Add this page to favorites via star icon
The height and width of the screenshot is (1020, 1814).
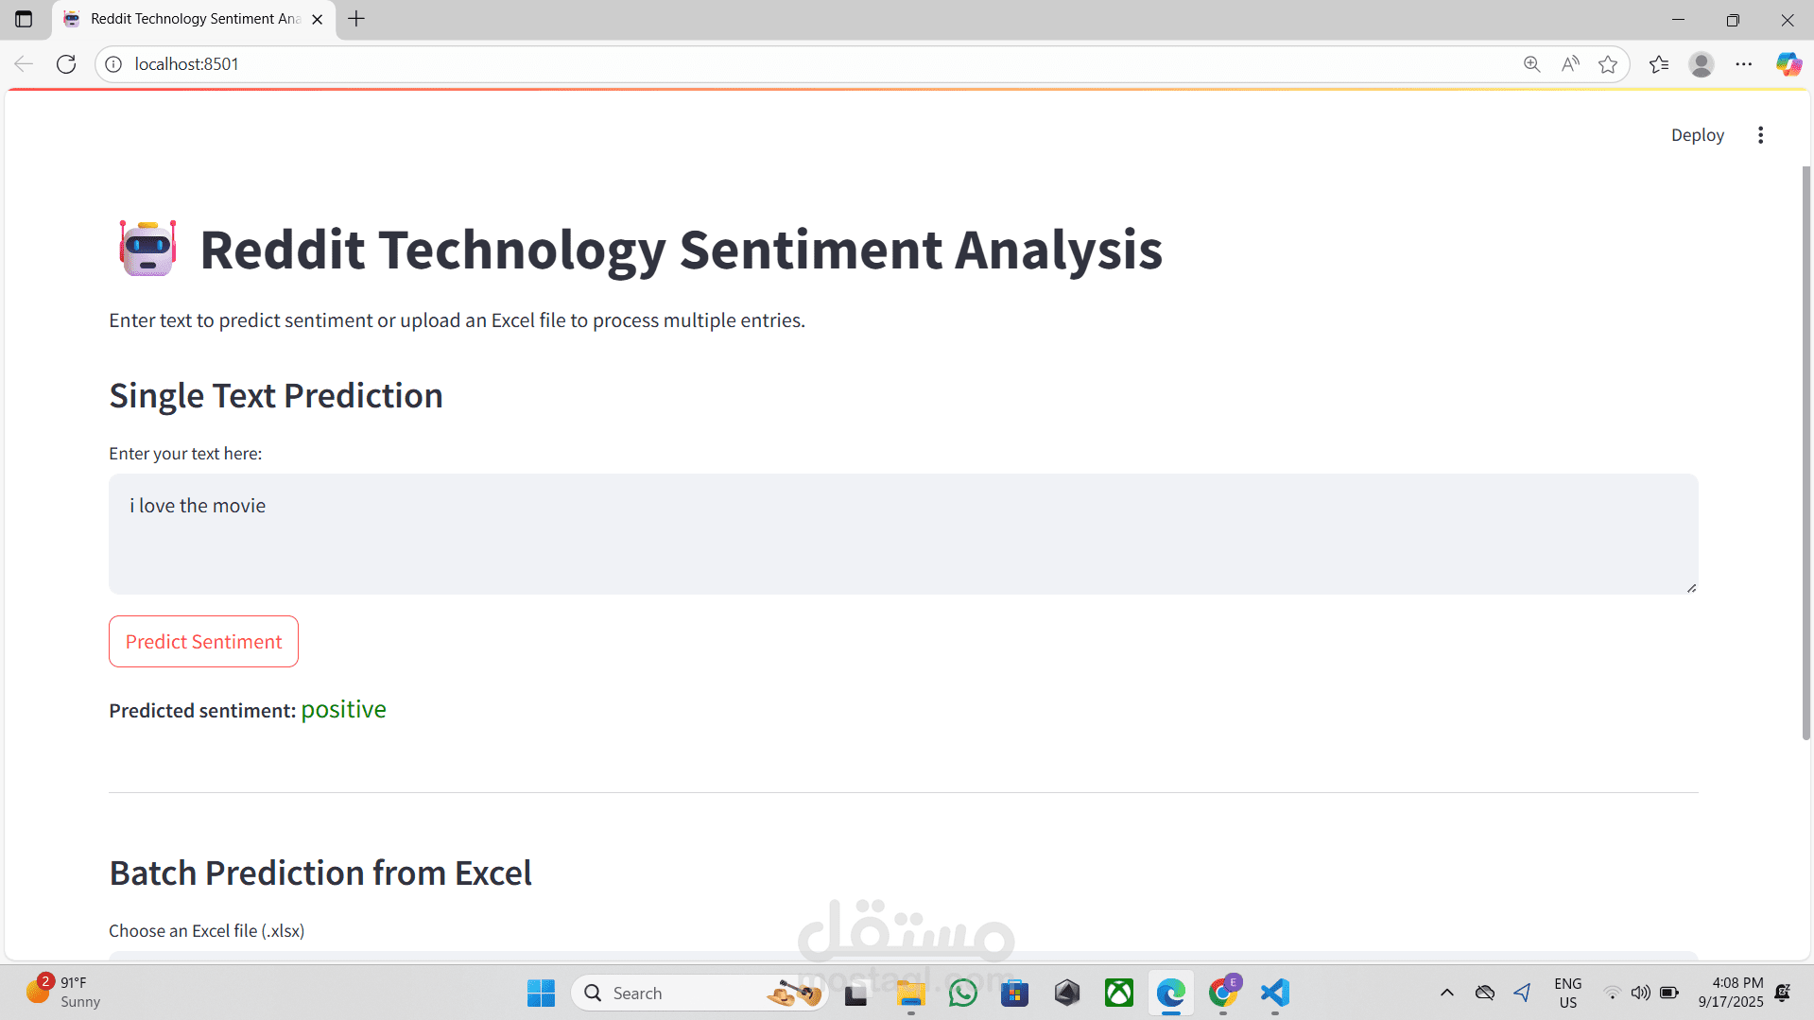click(1609, 63)
